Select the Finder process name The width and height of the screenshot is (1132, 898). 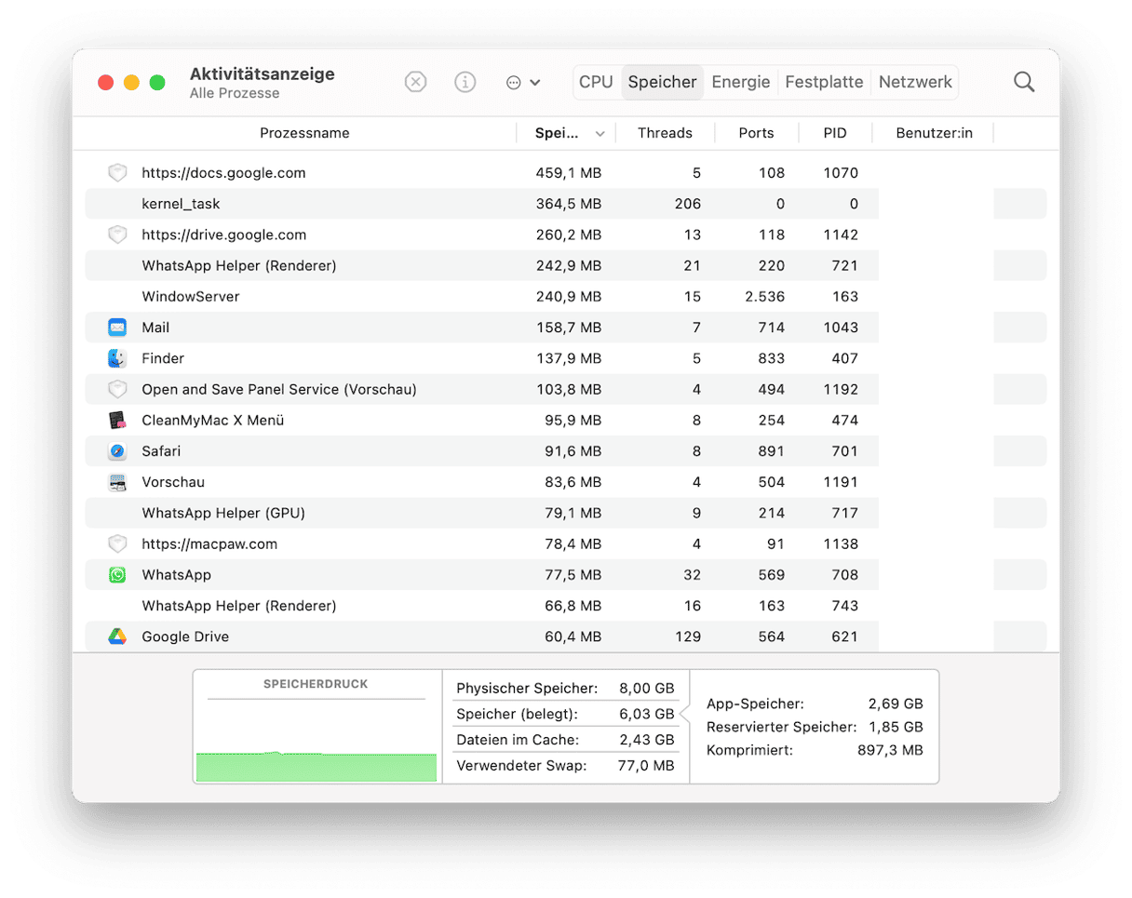[x=163, y=358]
